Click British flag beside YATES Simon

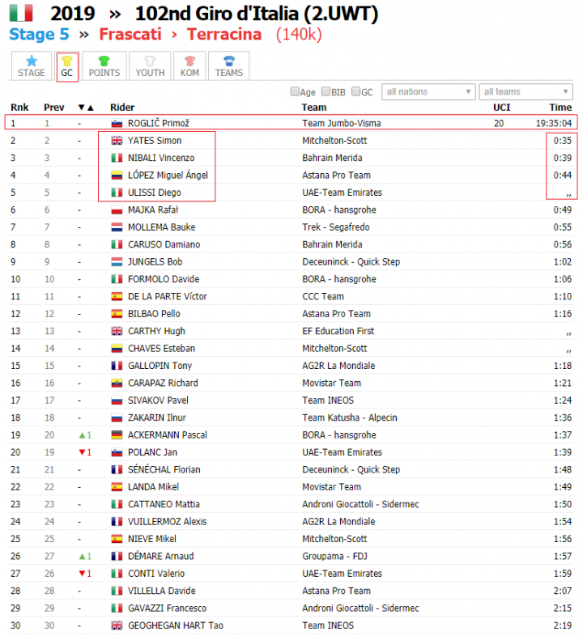pos(117,141)
